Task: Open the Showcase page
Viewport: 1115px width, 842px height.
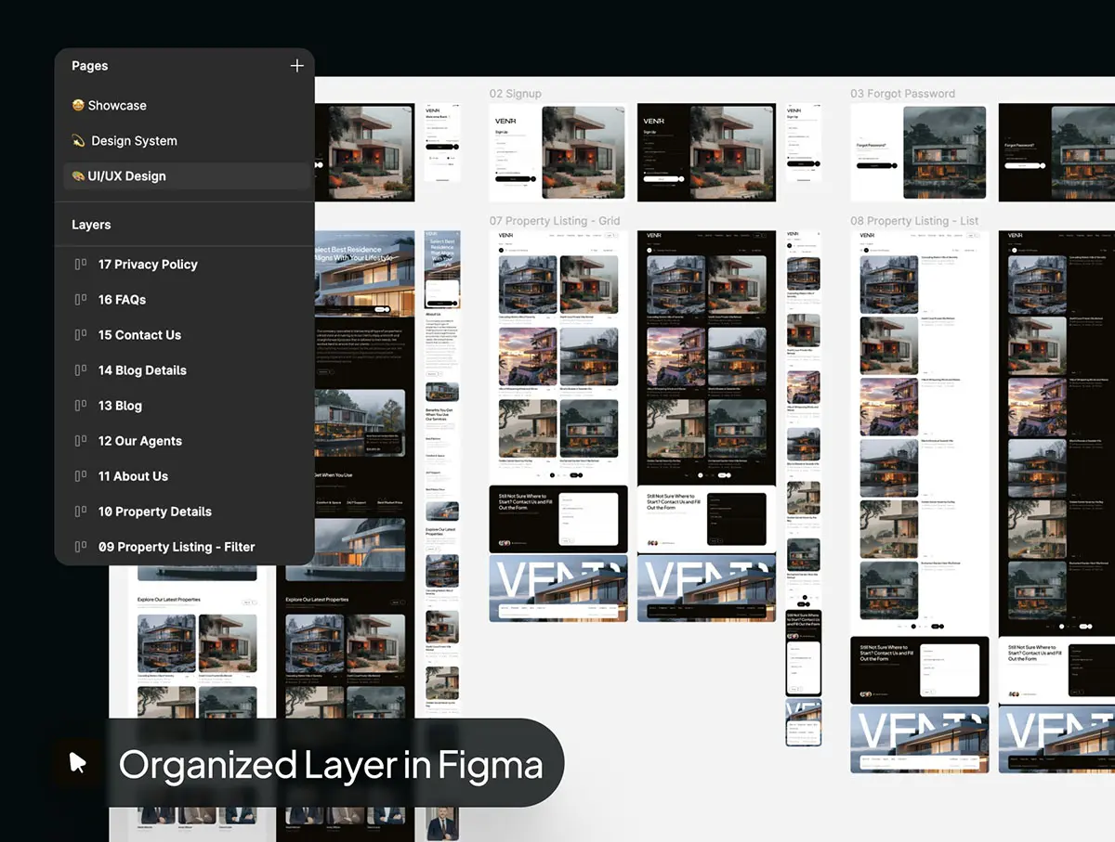Action: click(117, 106)
